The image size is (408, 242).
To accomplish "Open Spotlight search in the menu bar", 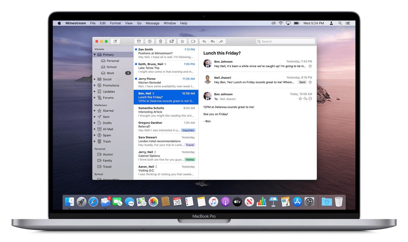I will [340, 23].
